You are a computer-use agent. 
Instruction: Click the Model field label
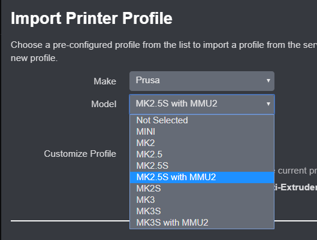pos(104,104)
